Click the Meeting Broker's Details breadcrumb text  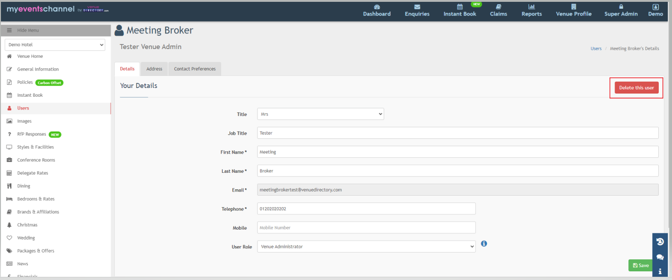634,49
